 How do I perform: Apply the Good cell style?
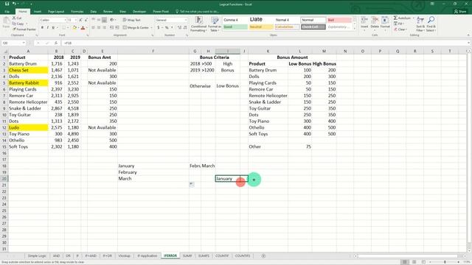coord(235,27)
